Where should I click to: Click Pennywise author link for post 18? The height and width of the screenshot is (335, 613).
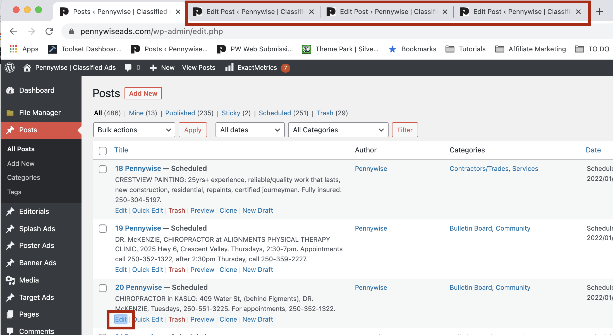371,169
